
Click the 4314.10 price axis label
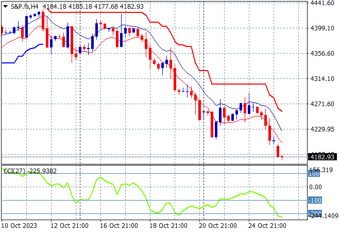click(x=322, y=78)
